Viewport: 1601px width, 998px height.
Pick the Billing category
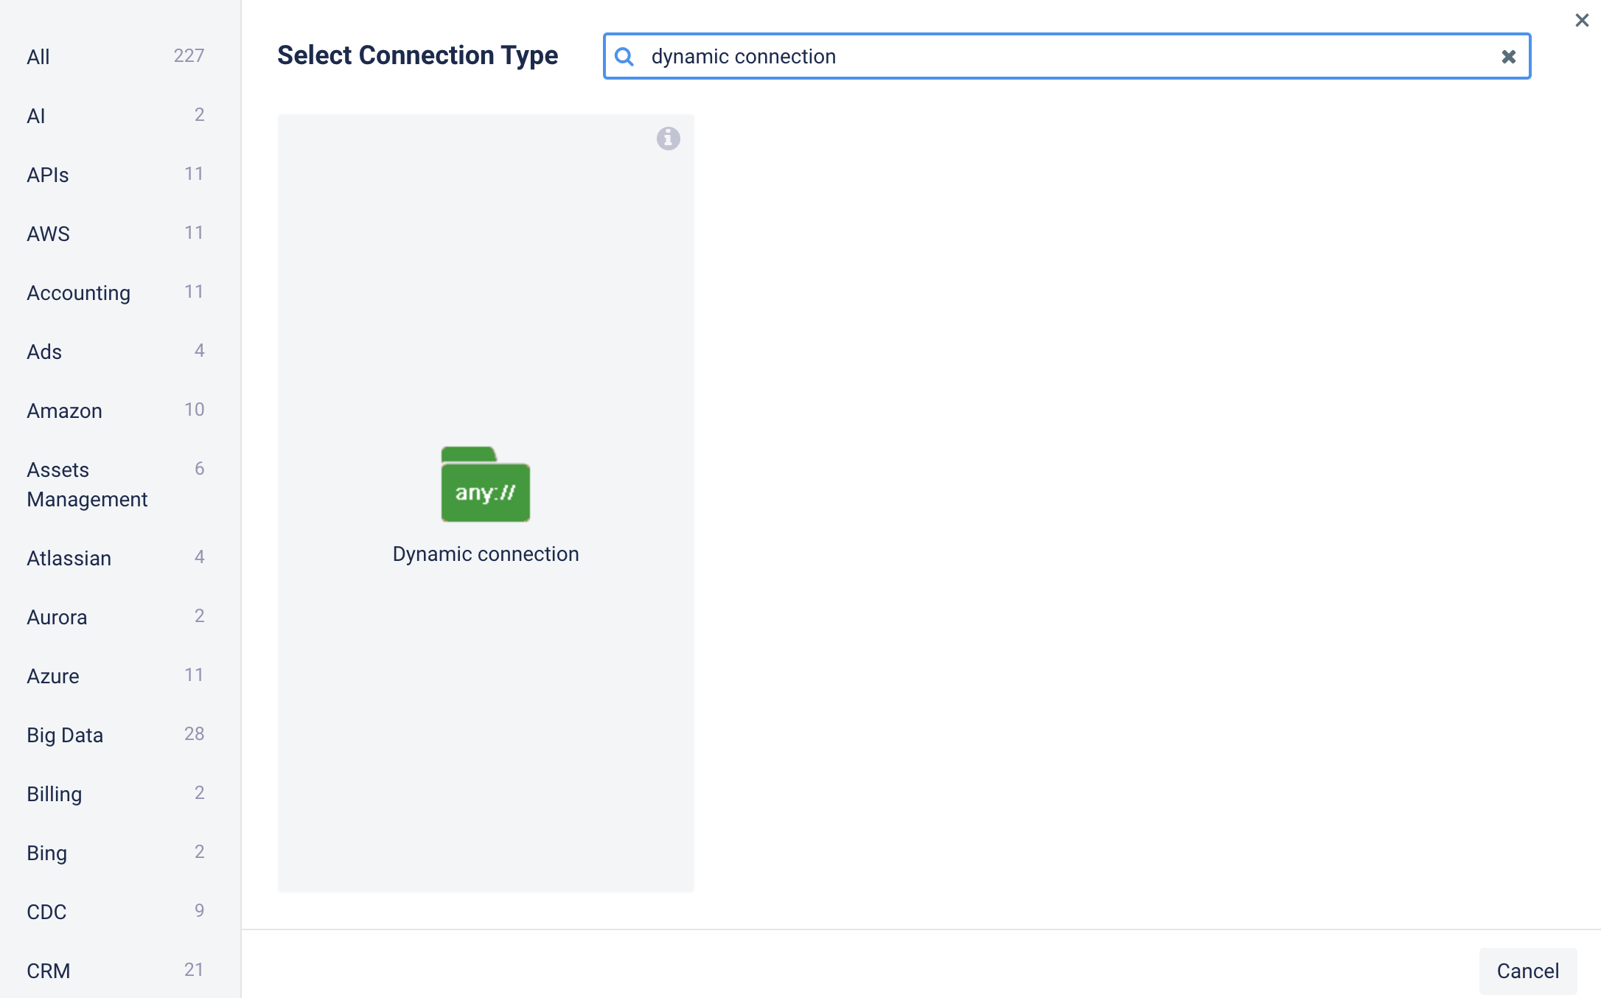116,794
